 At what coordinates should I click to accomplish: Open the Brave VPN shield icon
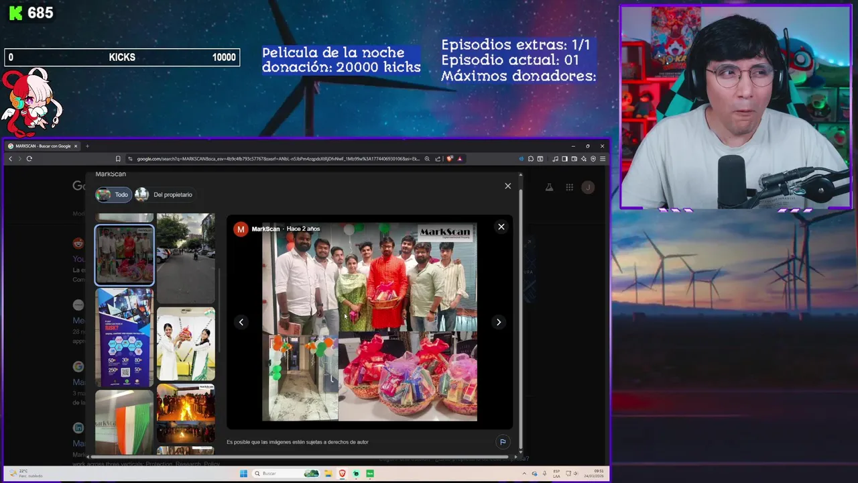pyautogui.click(x=593, y=158)
